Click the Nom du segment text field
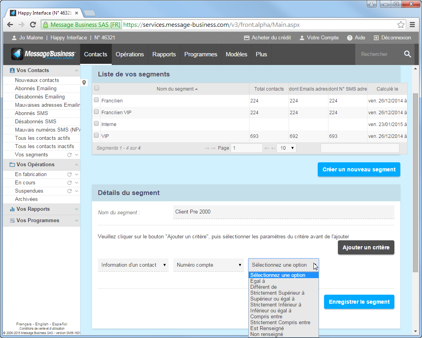The height and width of the screenshot is (338, 422). coord(283,212)
